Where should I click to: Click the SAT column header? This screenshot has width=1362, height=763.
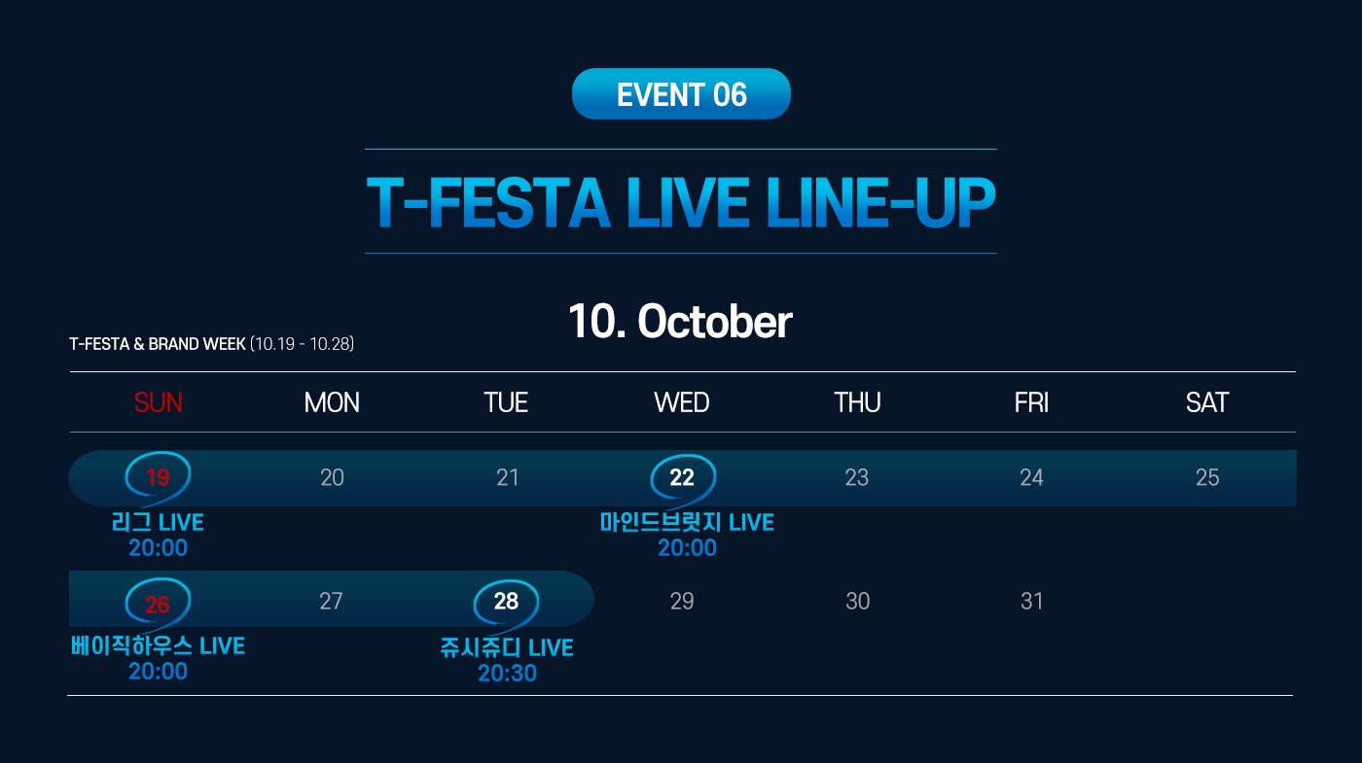[x=1206, y=402]
